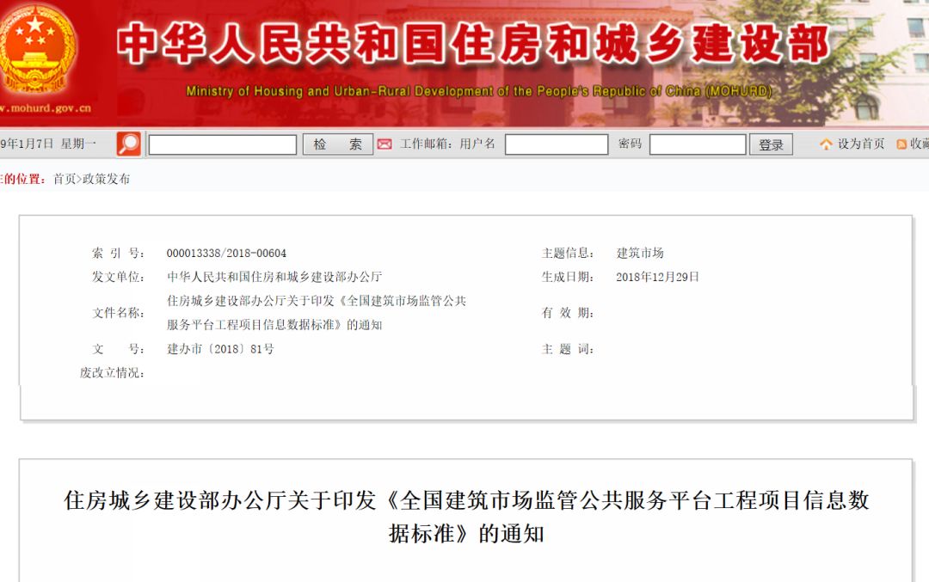Click the 发文单位 label

click(x=118, y=277)
